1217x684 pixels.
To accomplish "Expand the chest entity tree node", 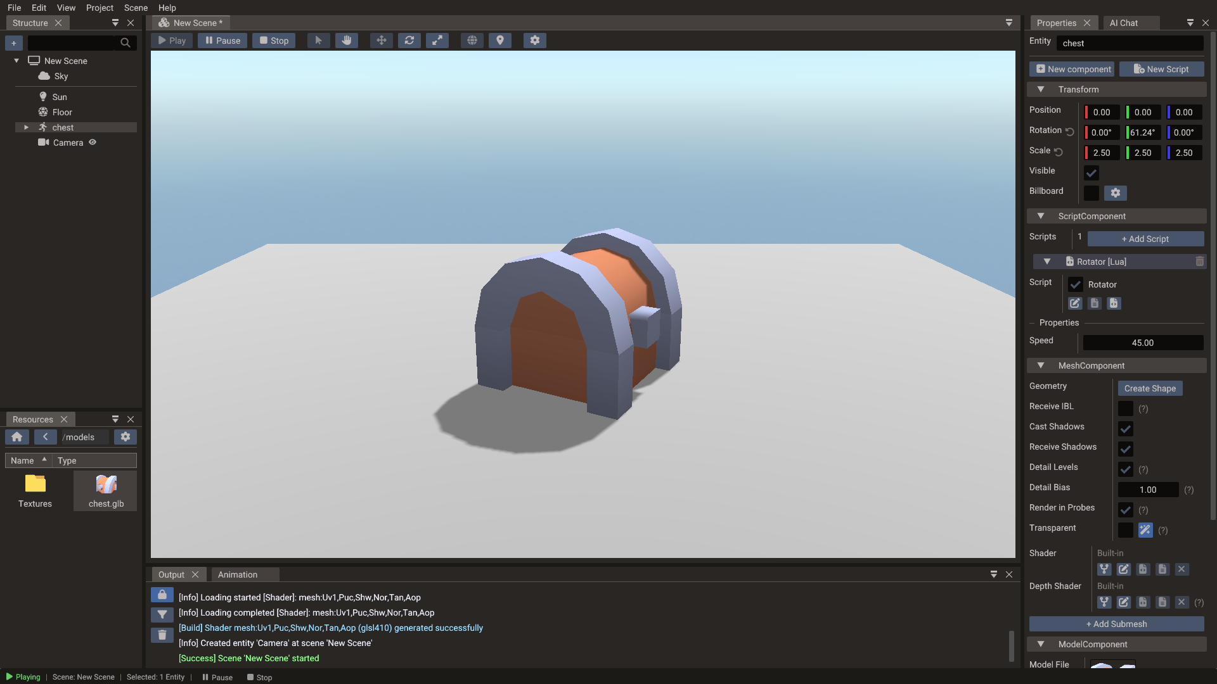I will pos(26,127).
